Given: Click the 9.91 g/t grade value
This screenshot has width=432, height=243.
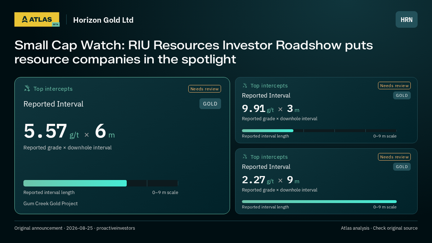Looking at the screenshot, I should click(x=258, y=109).
